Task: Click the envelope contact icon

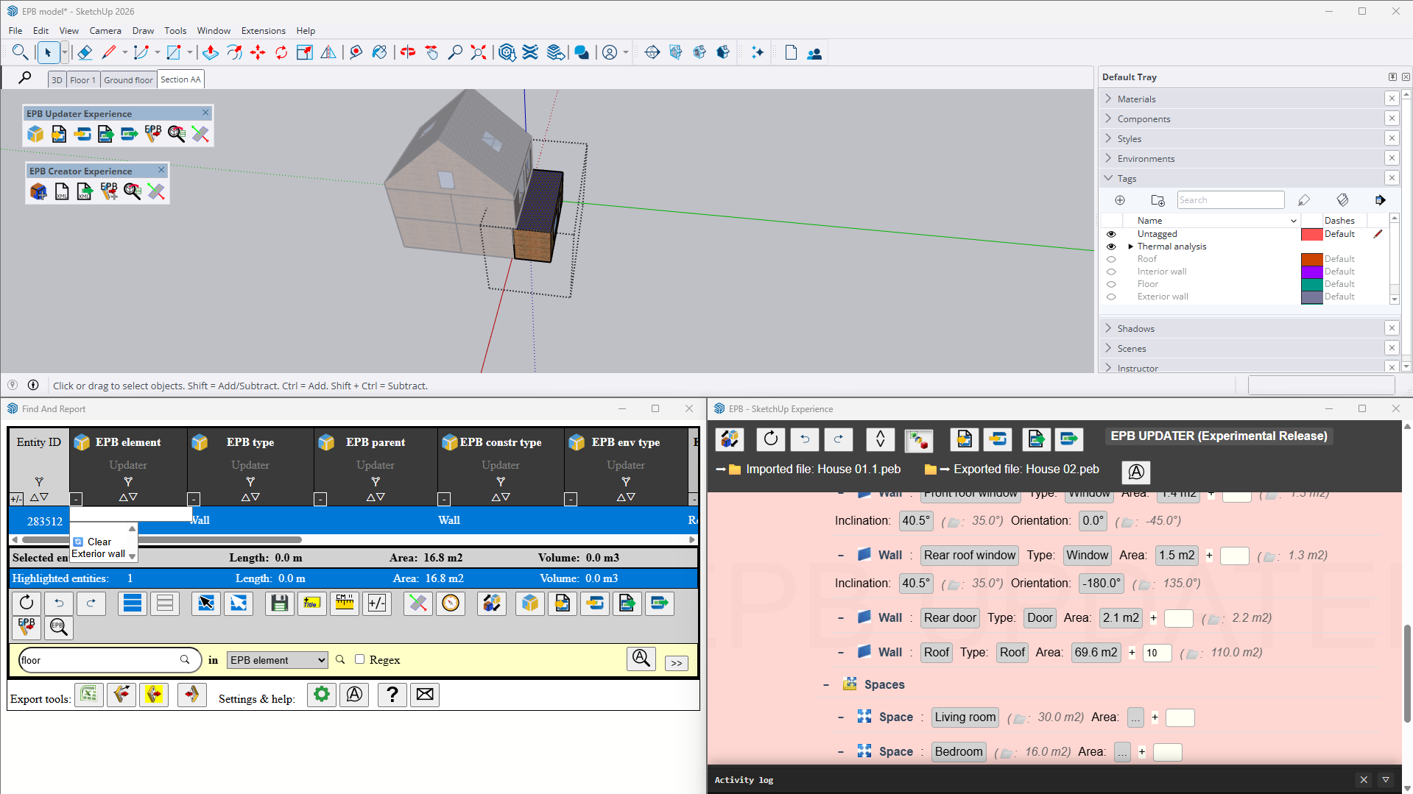Action: pos(425,694)
